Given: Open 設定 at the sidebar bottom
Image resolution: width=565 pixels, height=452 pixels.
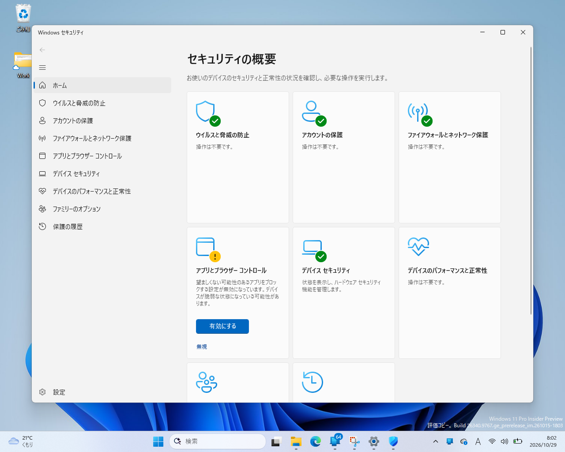Looking at the screenshot, I should click(102, 392).
